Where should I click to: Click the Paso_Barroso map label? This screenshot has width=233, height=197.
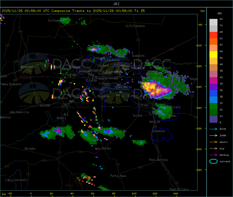click(158, 160)
